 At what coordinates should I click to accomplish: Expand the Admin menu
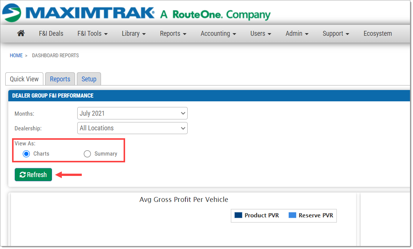297,34
